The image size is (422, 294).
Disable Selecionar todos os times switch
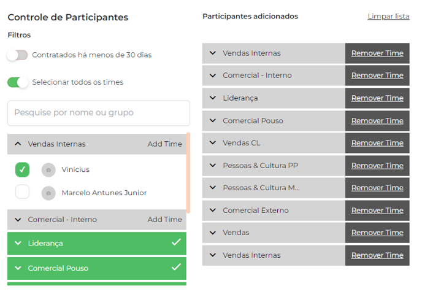pos(18,82)
